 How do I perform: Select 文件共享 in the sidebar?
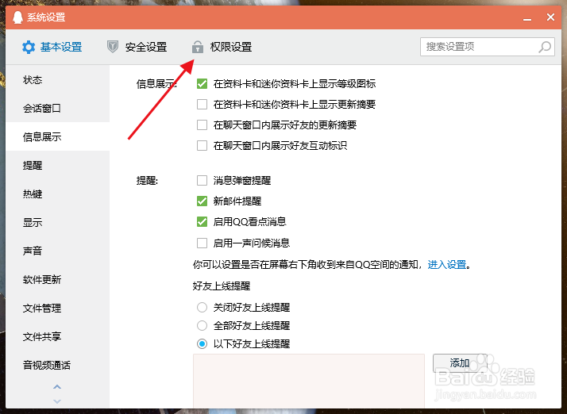[x=57, y=336]
